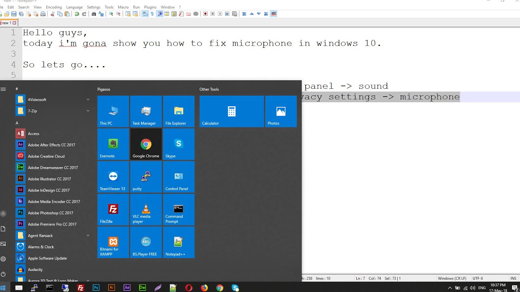
Task: Launch the FileZilla tile
Action: [113, 210]
